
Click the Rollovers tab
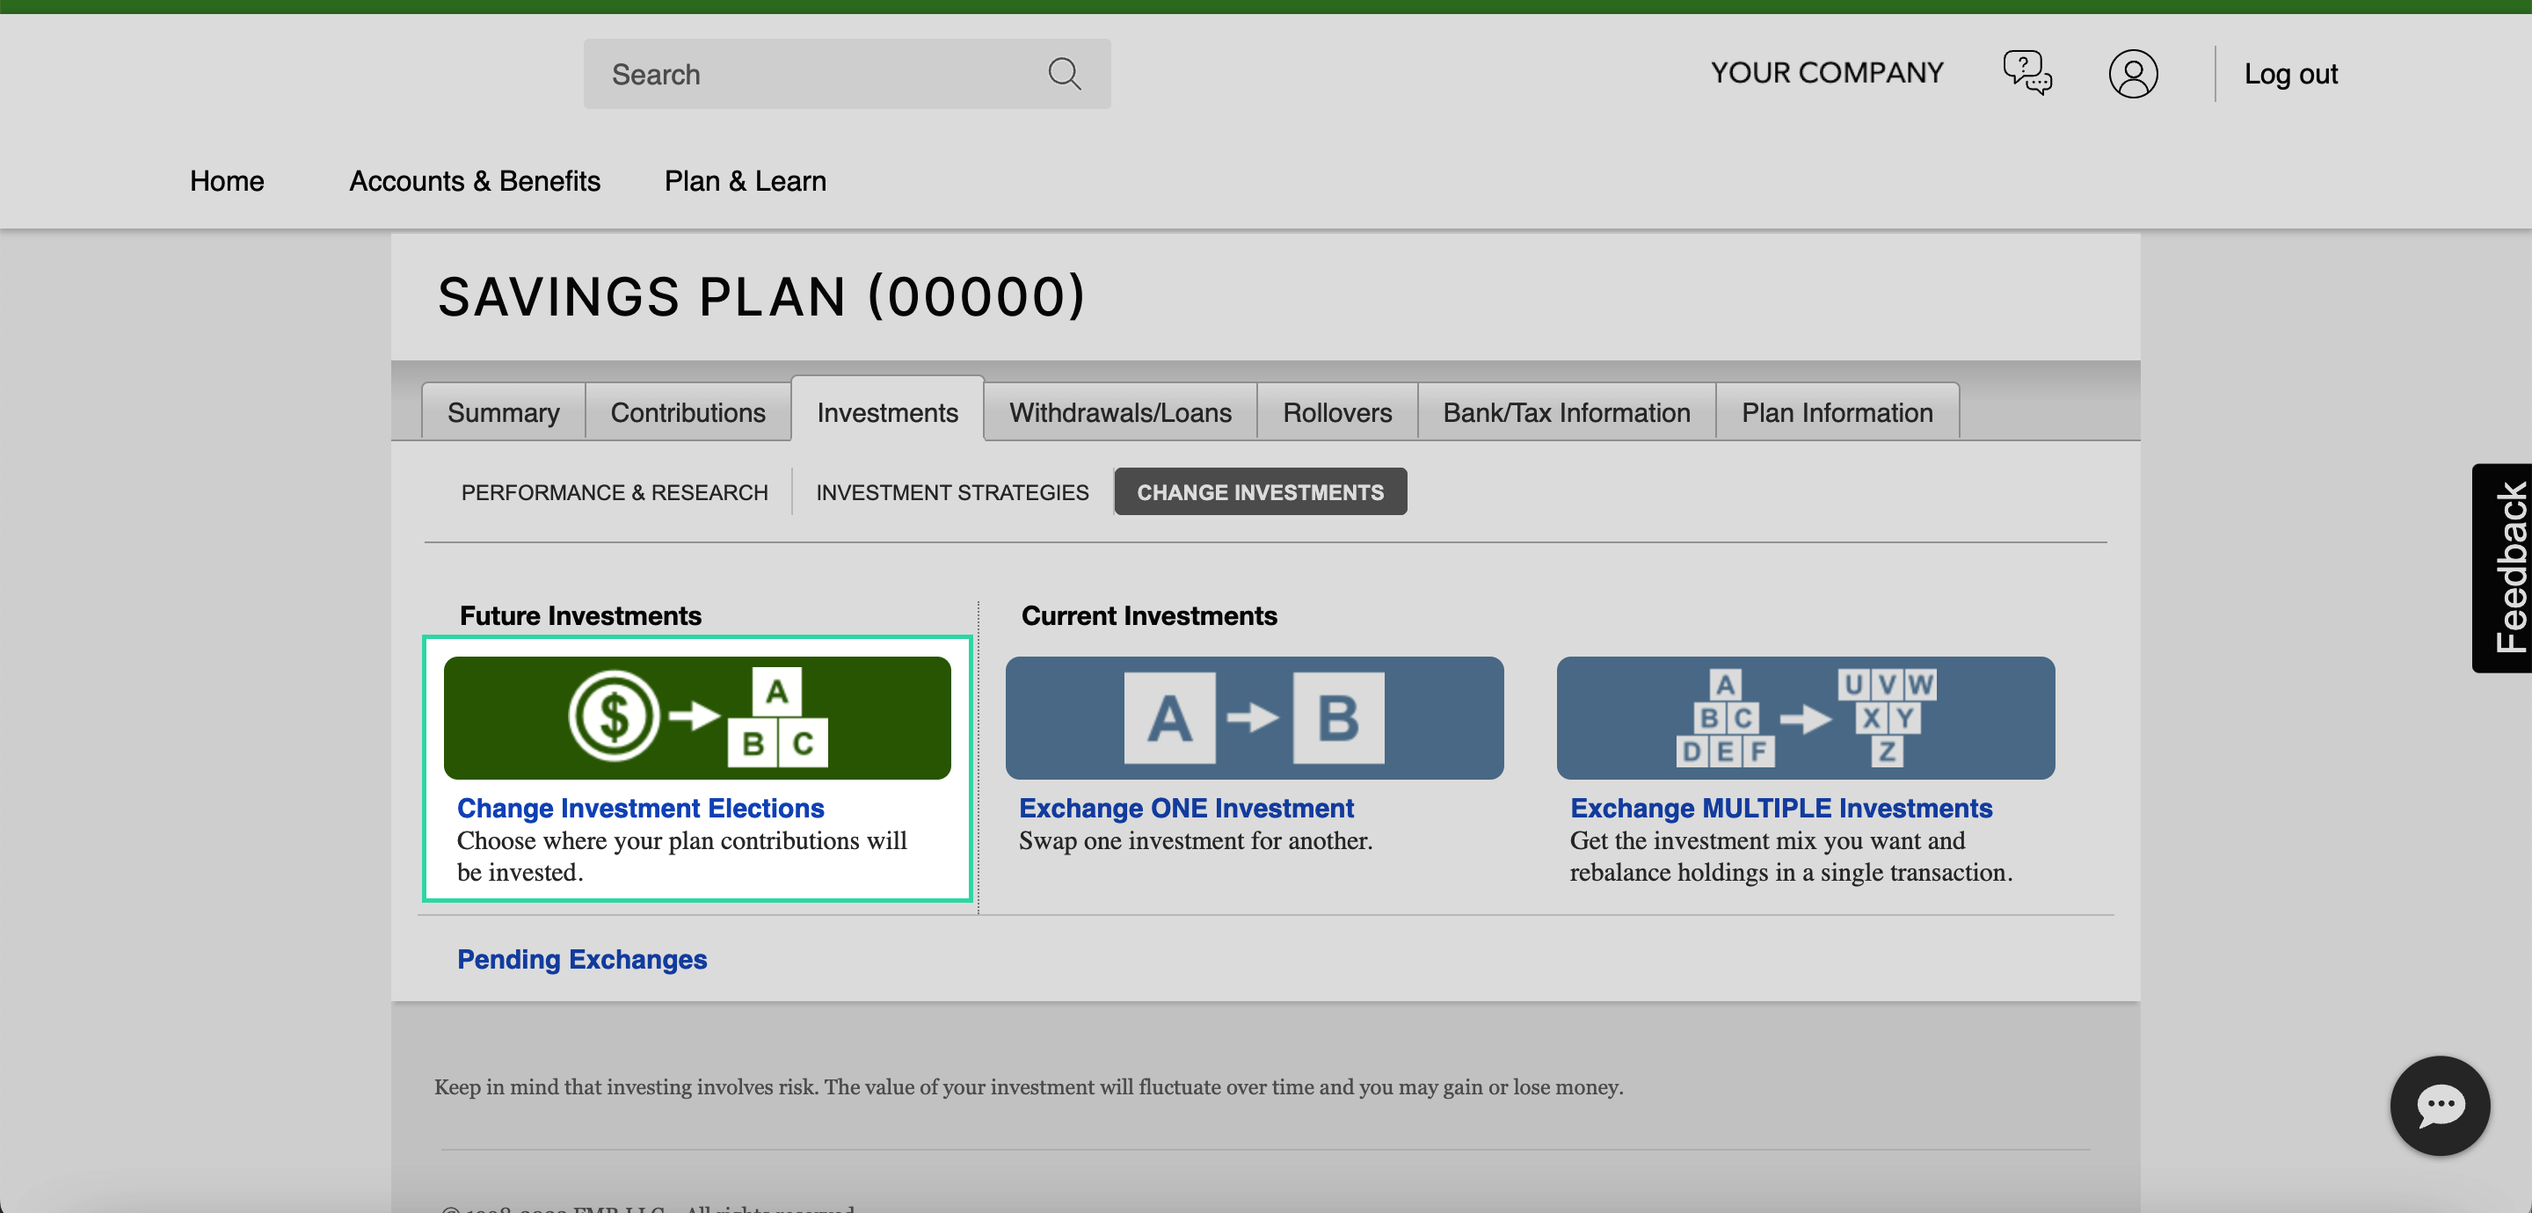coord(1337,412)
